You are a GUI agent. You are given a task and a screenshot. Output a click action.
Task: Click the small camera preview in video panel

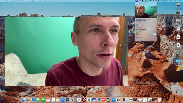(x=146, y=12)
